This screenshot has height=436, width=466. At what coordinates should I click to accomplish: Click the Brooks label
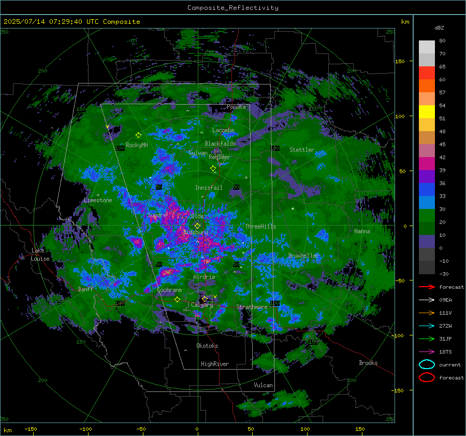(368, 363)
